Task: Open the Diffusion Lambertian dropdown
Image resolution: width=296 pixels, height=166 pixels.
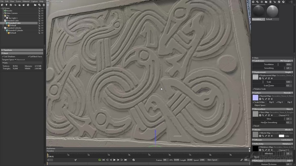Action: [x=287, y=140]
